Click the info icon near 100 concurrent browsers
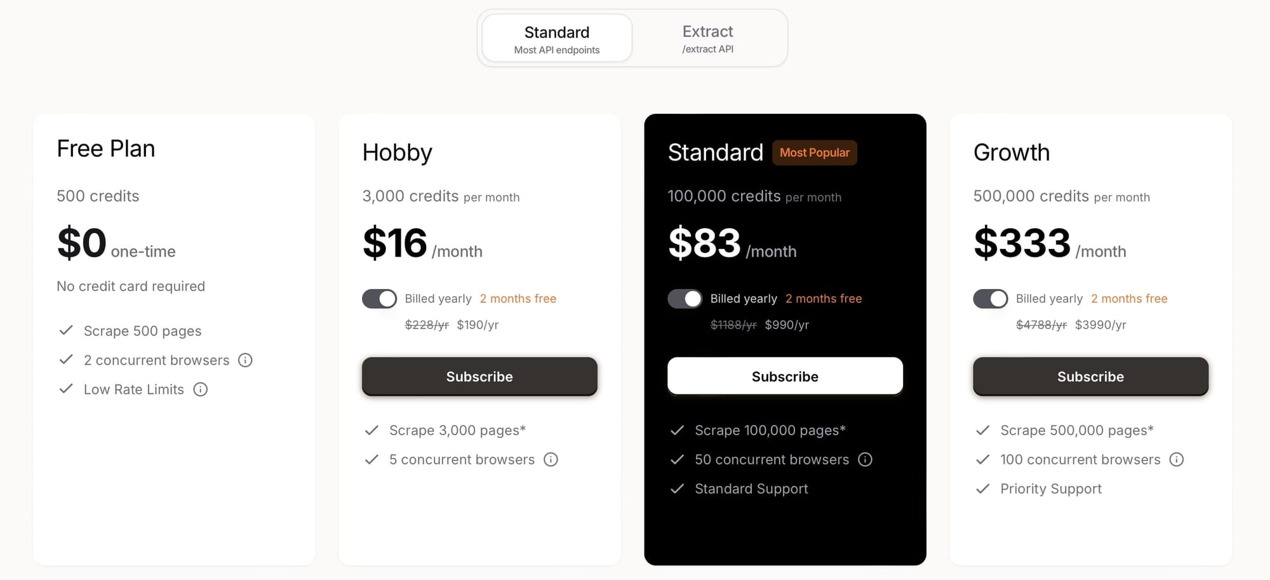Screen dimensions: 1270x580 point(1177,459)
